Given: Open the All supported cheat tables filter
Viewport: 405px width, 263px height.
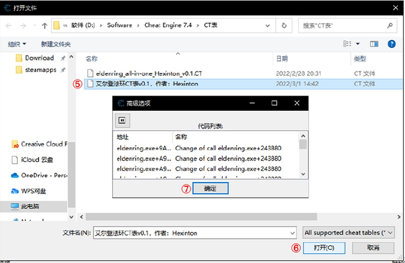Looking at the screenshot, I should pyautogui.click(x=349, y=233).
